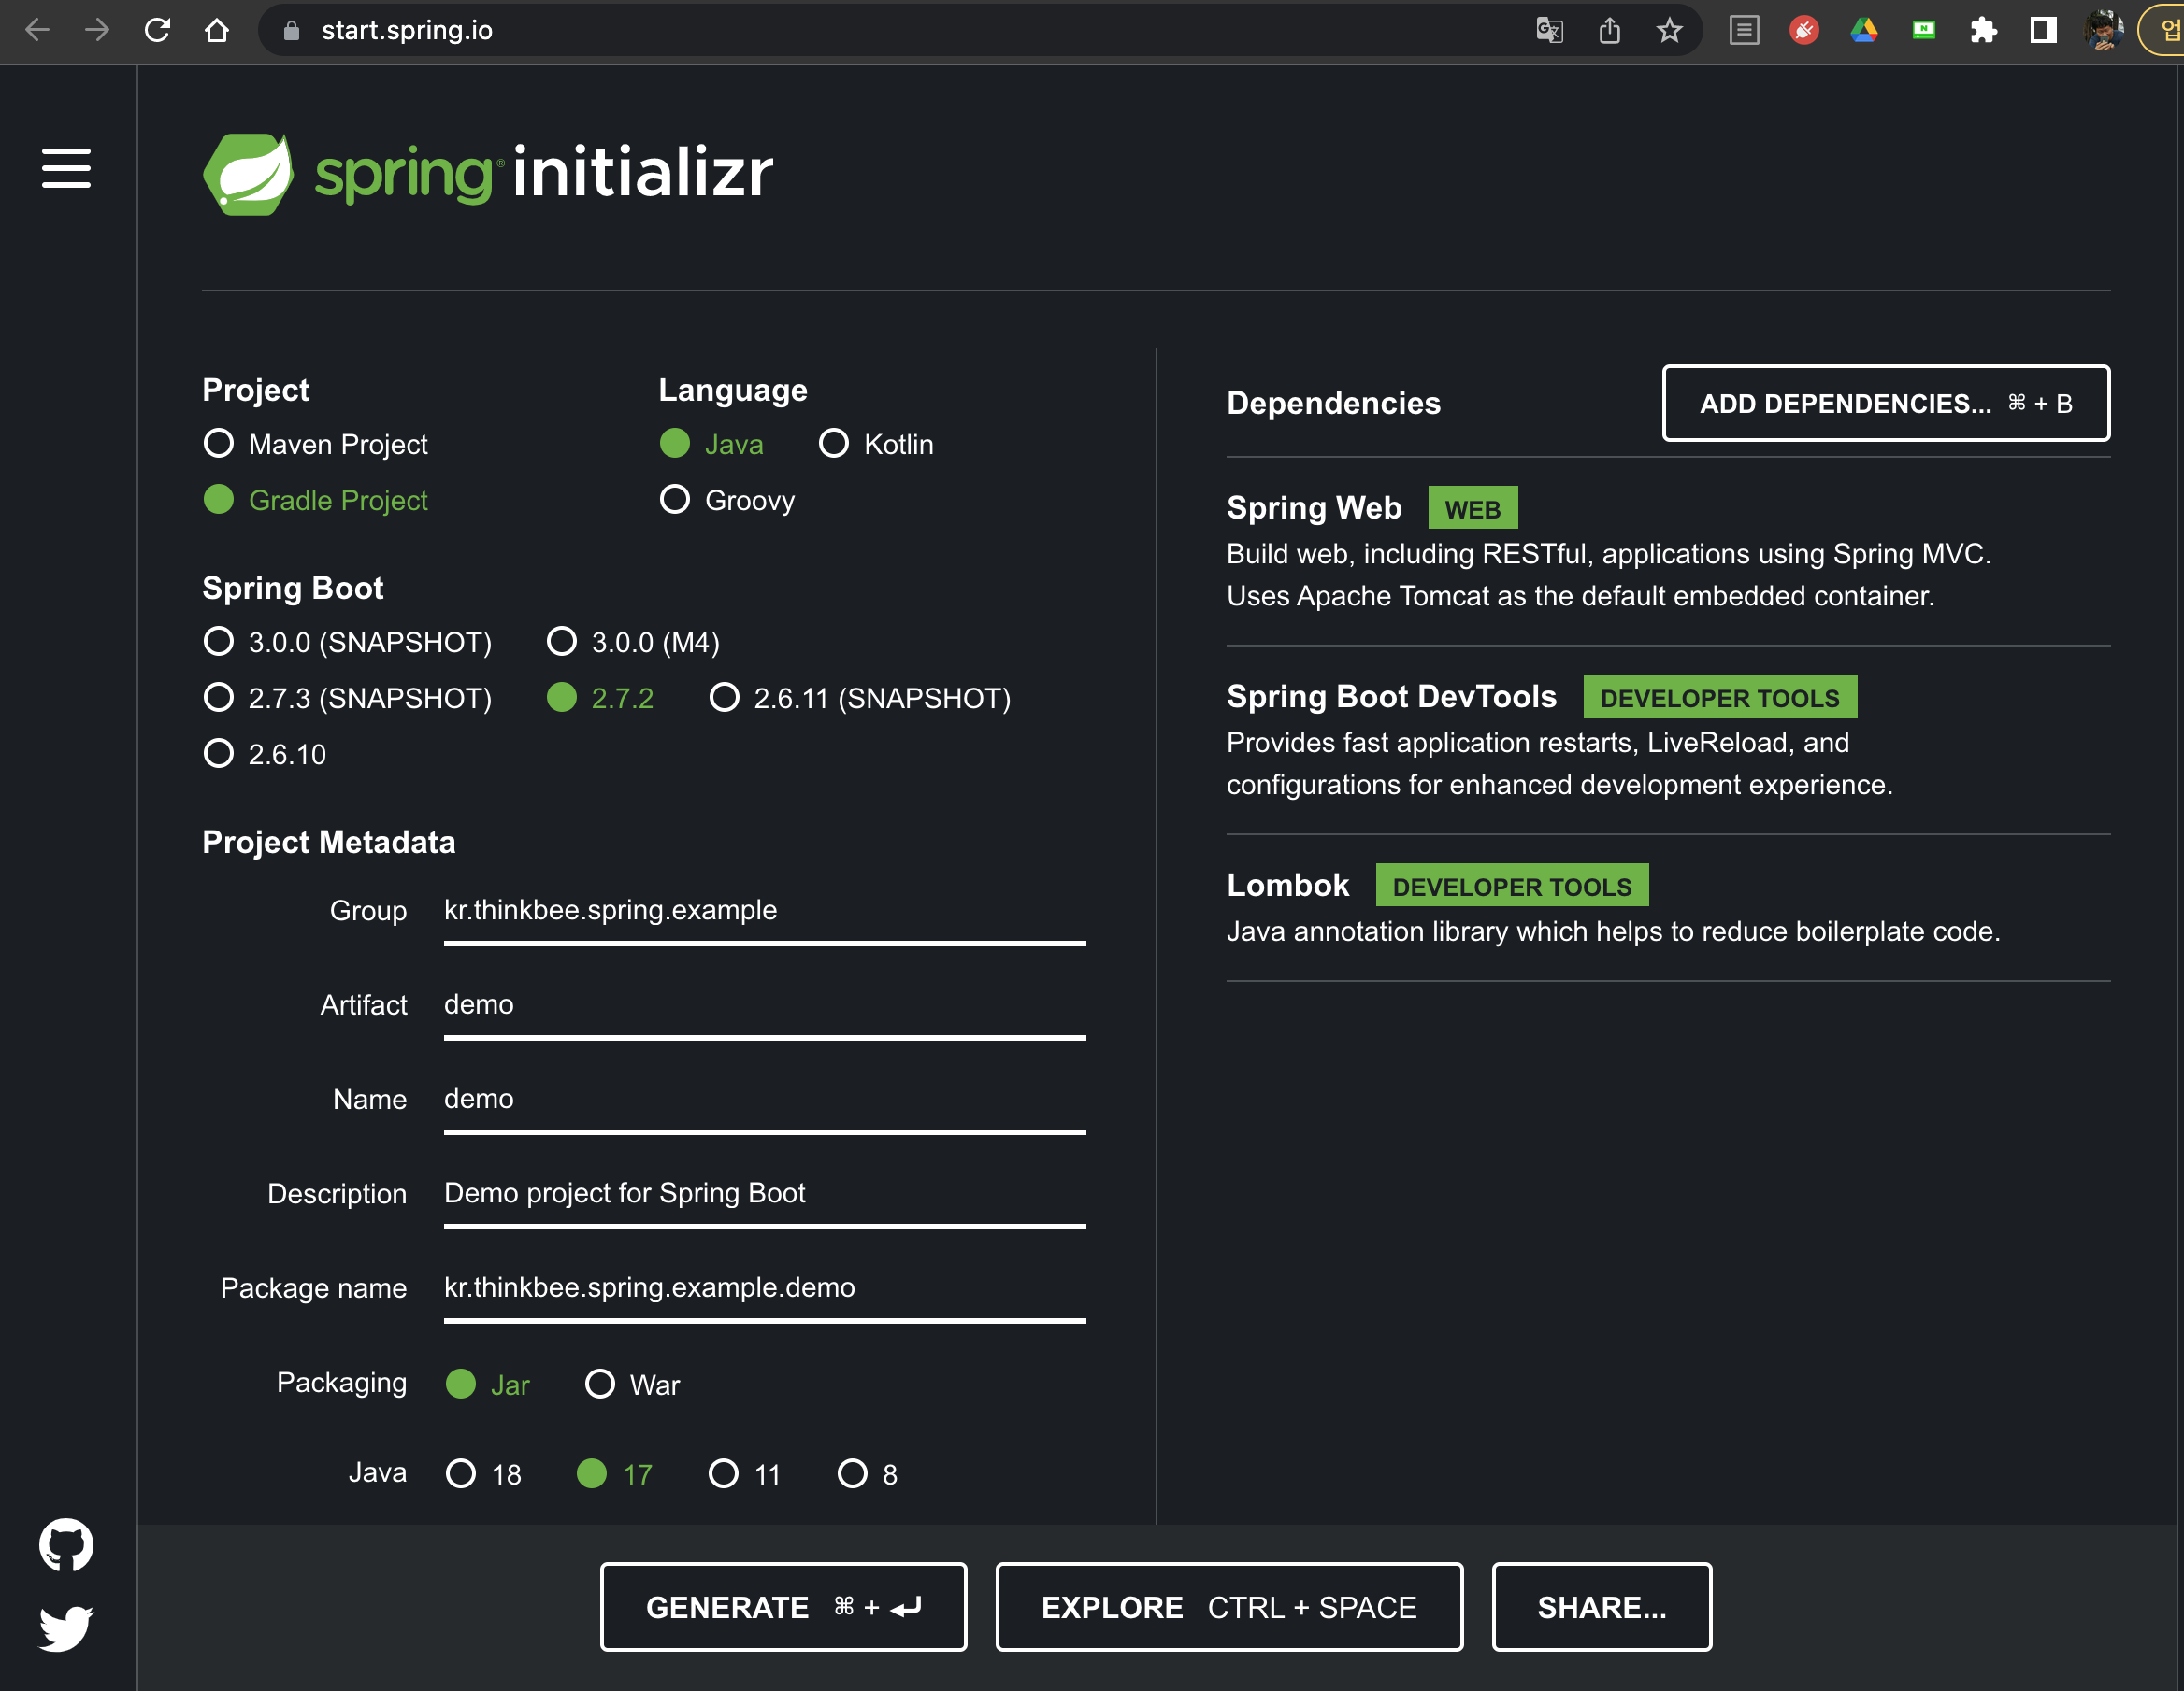The image size is (2184, 1691).
Task: Open the browser home page
Action: point(217,31)
